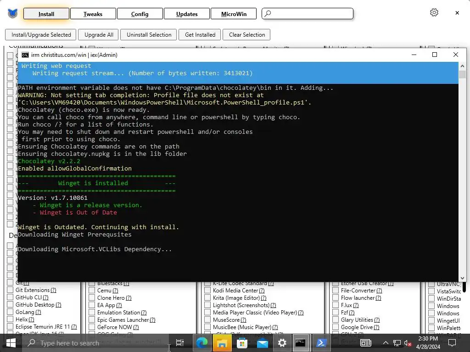Open the (?) link beside Krita
This screenshot has height=352, width=470.
tap(263, 298)
